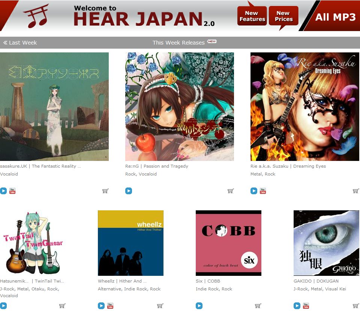This screenshot has height=311, width=360.
Task: Open YouTube video for Wheellz album
Action: coord(110,306)
